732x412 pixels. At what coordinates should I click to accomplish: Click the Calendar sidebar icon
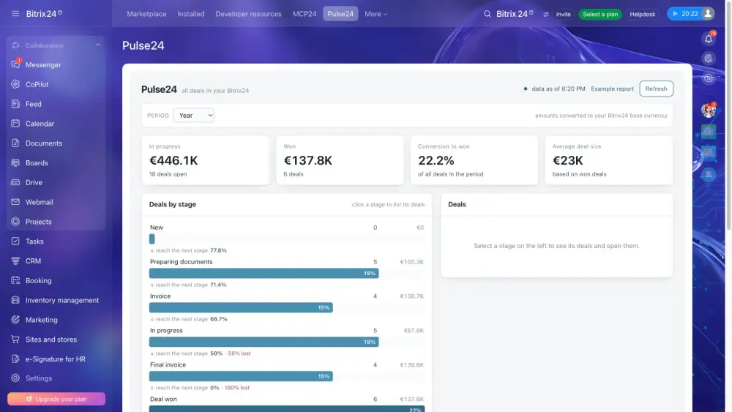click(15, 123)
